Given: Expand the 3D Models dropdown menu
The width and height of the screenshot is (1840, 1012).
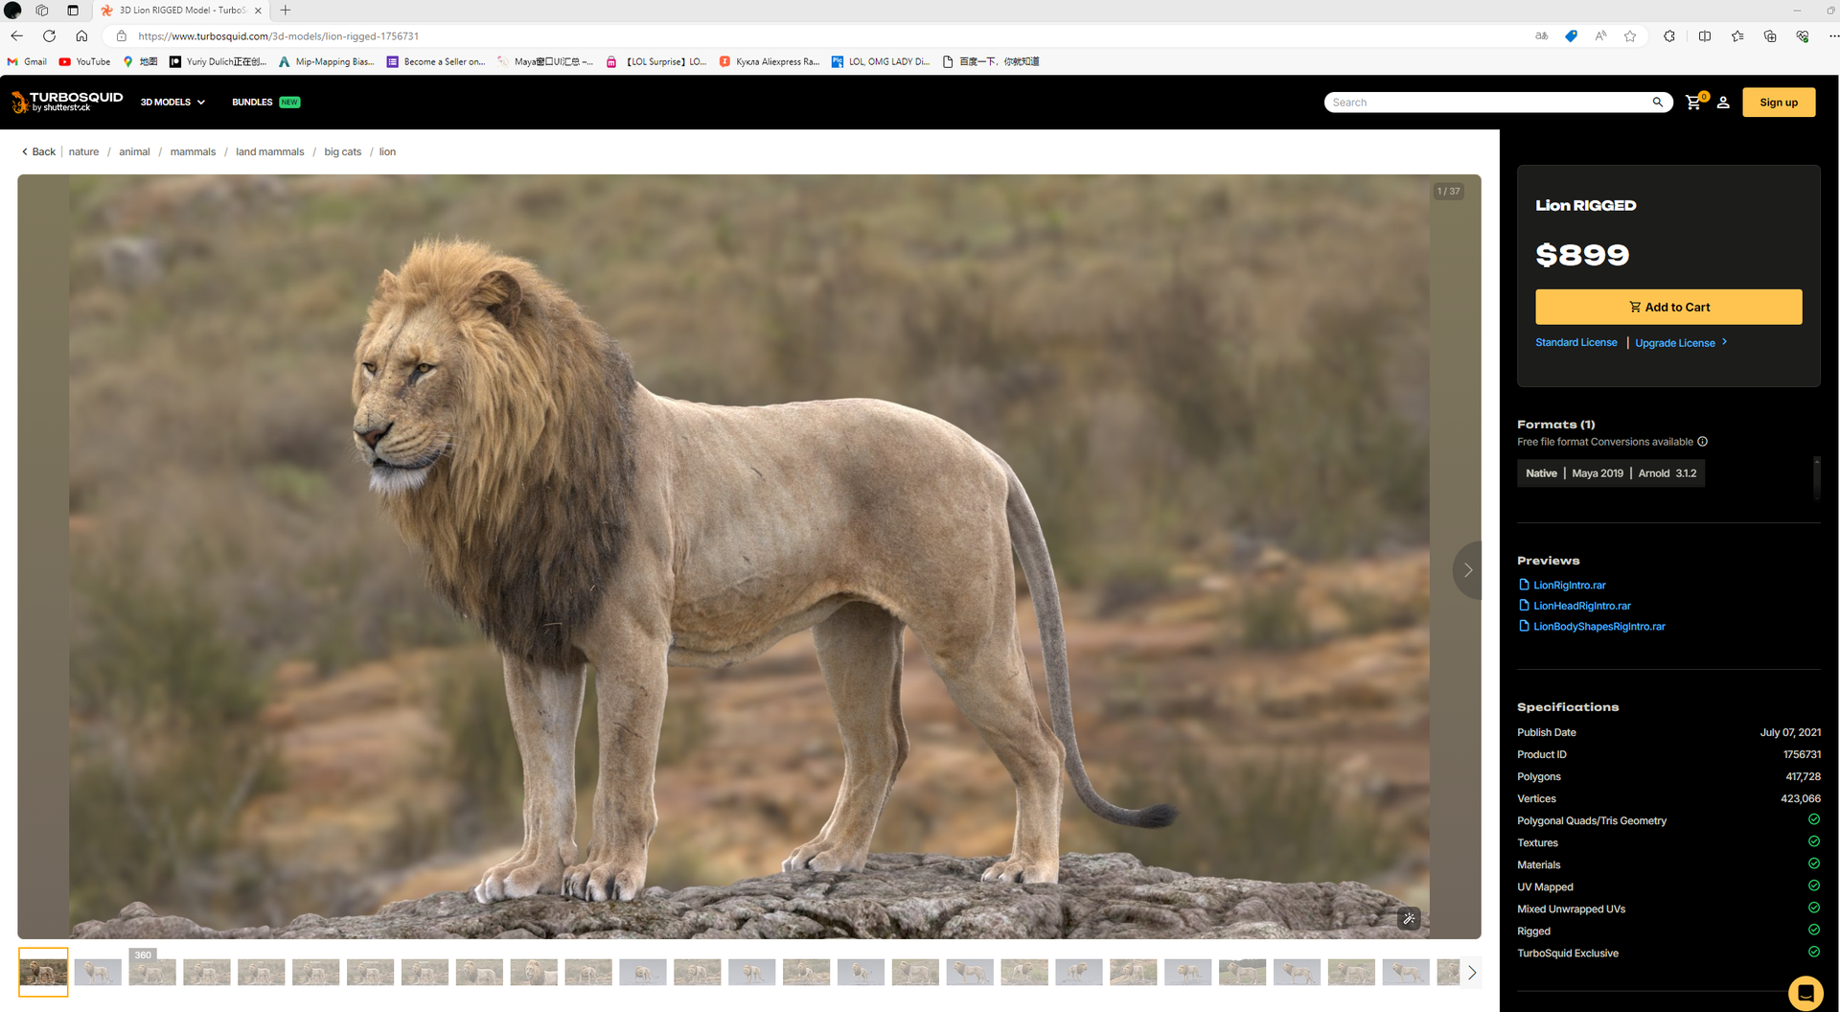Looking at the screenshot, I should [x=172, y=103].
